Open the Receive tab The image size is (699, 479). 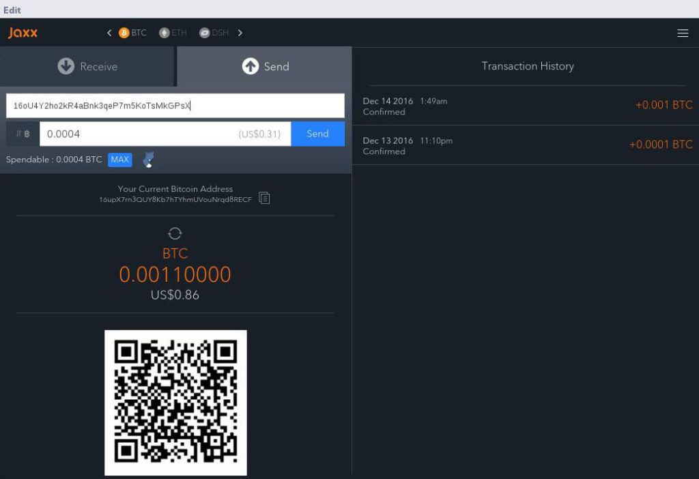(x=87, y=66)
